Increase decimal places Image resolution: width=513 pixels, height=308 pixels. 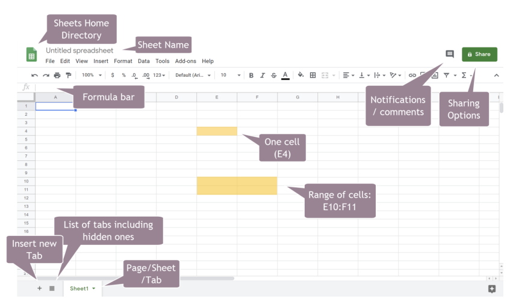pos(146,76)
